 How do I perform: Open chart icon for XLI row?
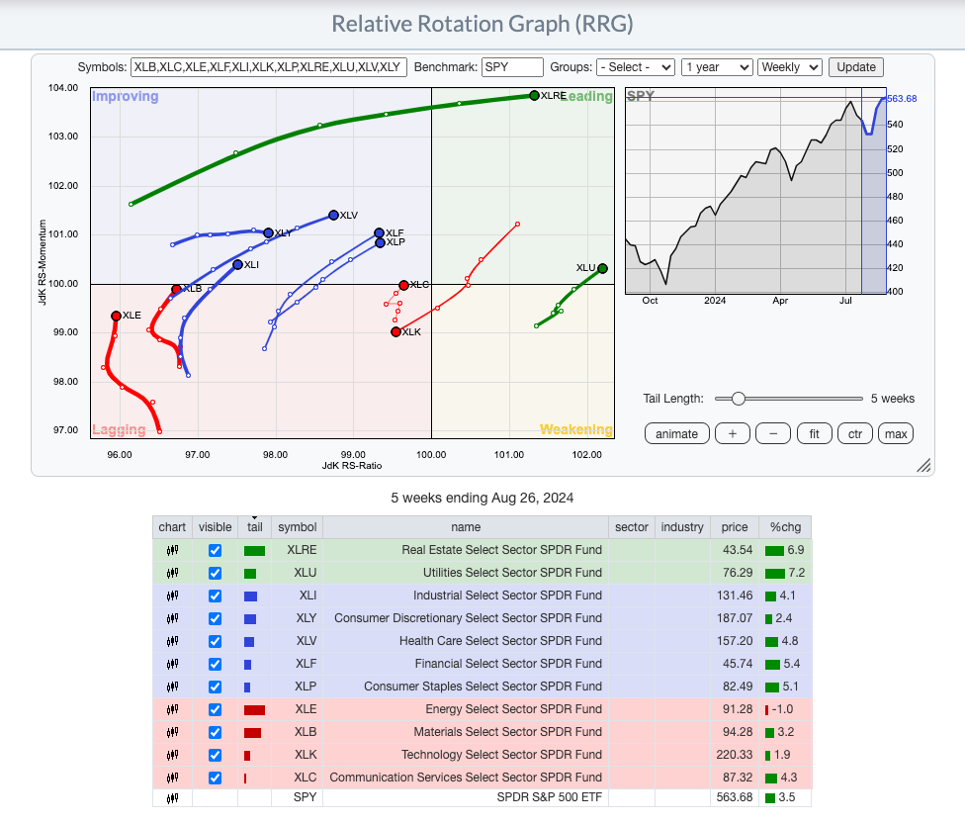click(172, 596)
